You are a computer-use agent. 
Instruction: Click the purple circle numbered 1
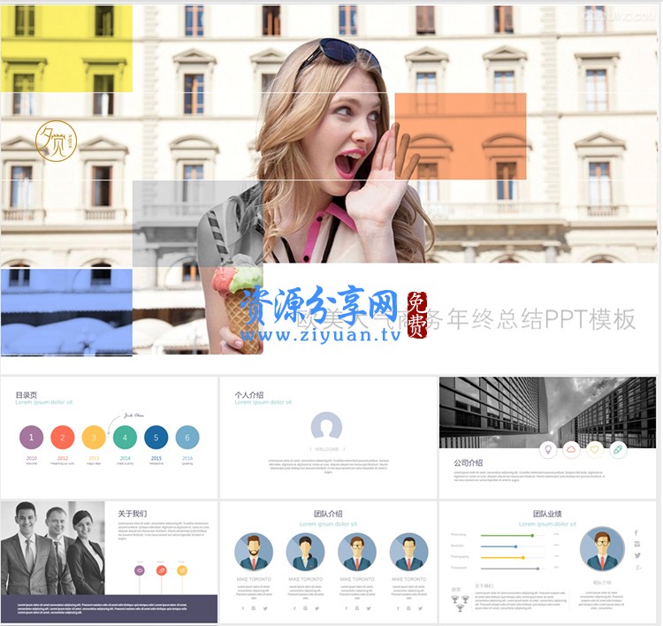click(x=31, y=437)
